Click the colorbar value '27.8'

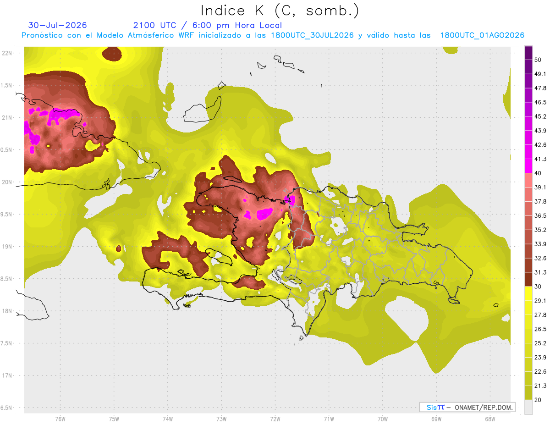pos(540,315)
